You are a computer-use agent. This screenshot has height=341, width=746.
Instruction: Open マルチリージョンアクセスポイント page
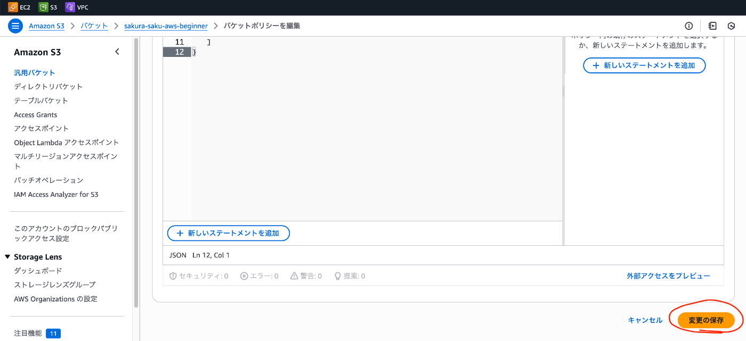(x=66, y=161)
